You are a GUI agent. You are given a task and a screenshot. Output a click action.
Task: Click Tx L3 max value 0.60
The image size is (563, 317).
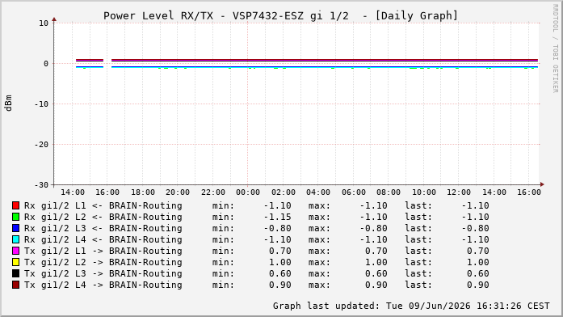point(376,273)
